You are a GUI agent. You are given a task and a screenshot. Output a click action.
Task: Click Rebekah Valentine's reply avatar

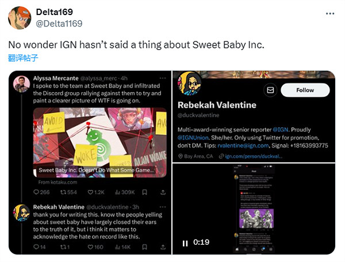[x=22, y=214]
